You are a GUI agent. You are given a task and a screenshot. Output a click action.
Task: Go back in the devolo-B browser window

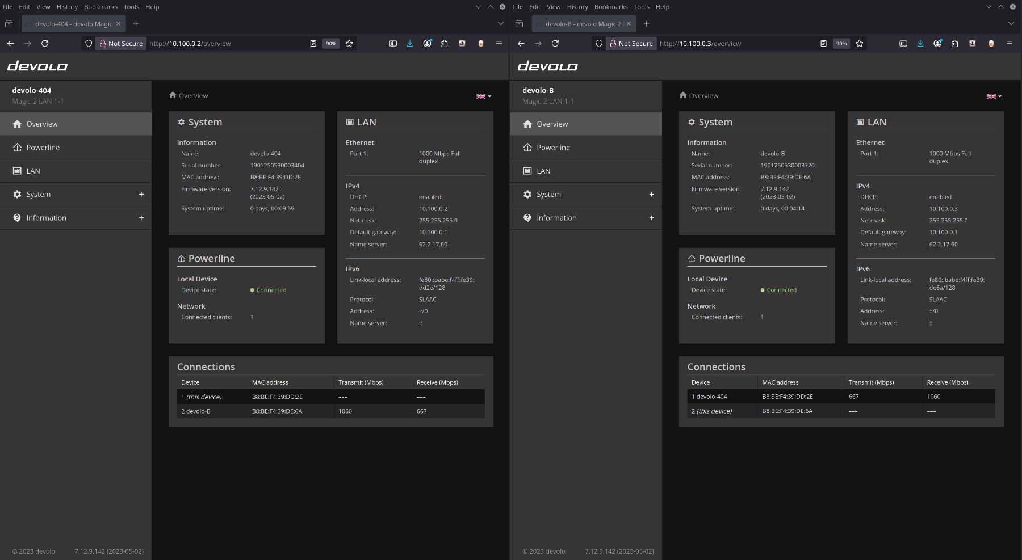click(521, 43)
